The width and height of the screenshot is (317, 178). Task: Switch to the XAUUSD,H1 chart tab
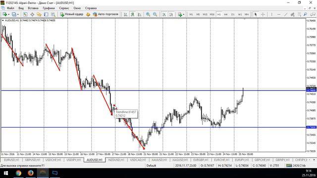click(x=159, y=160)
